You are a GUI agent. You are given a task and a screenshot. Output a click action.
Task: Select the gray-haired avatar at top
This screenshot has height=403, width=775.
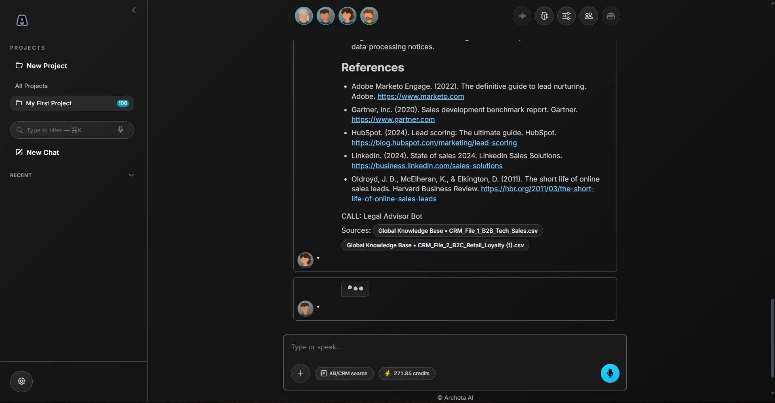tap(304, 16)
